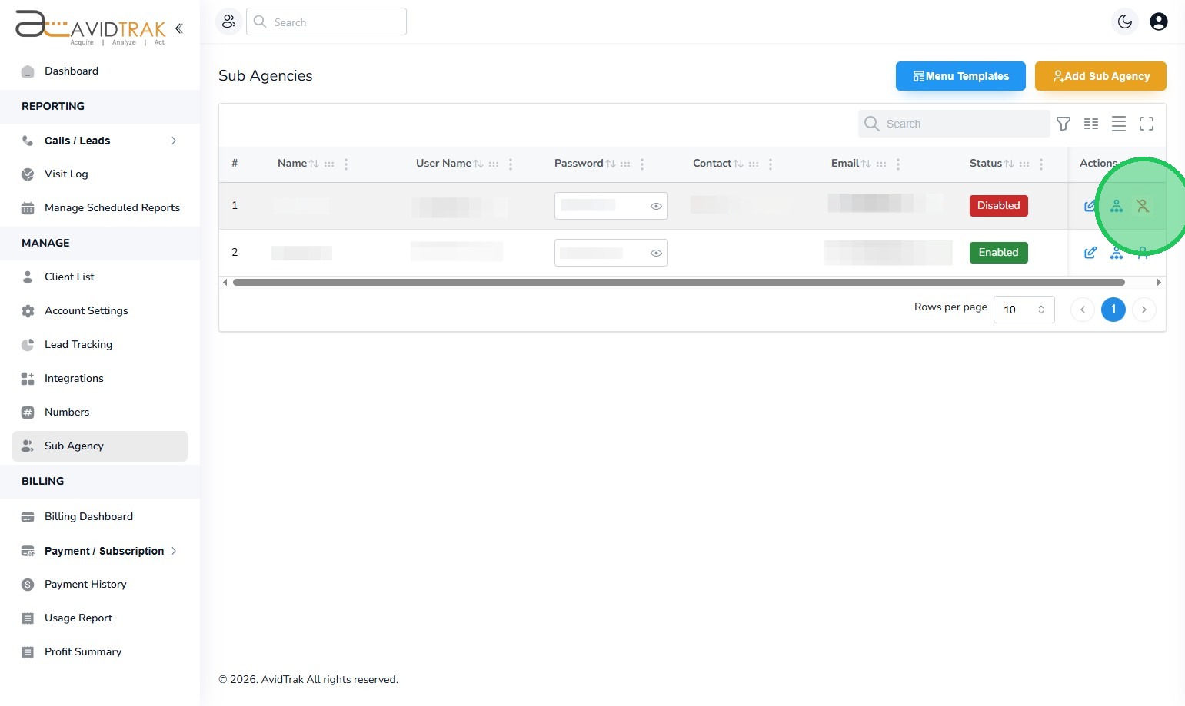Viewport: 1185px width, 706px height.
Task: Click the Name column drag handle dots
Action: tap(329, 164)
